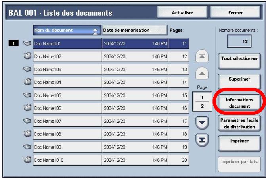Select the Doc Name102 row
This screenshot has width=266, height=178.
click(111, 56)
